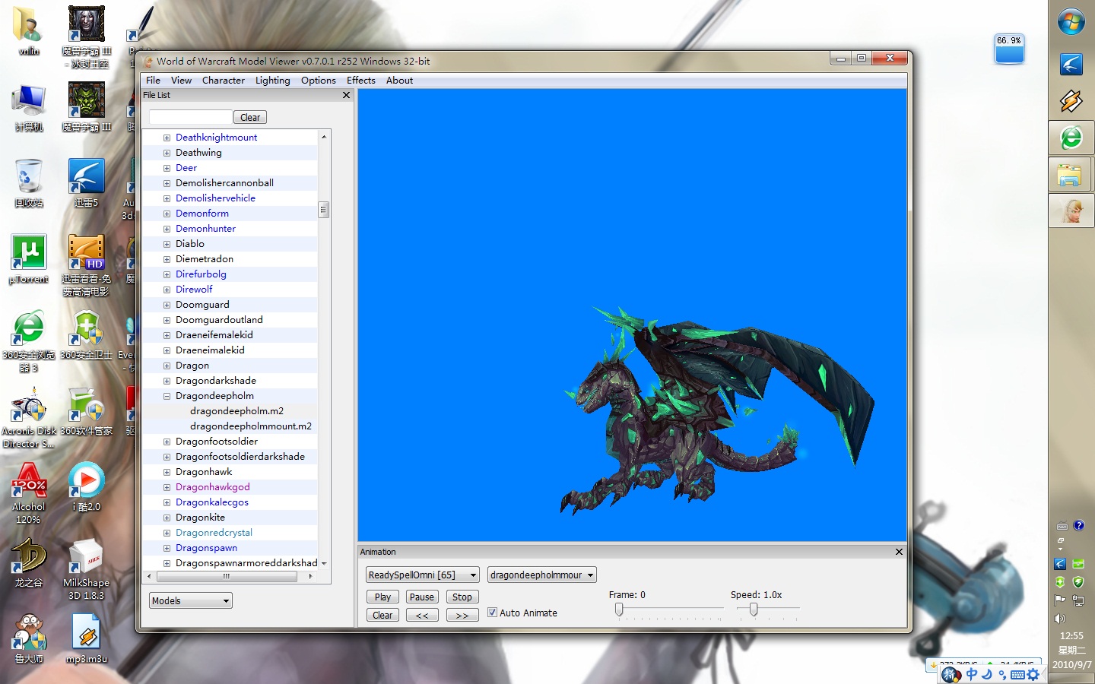Expand the Deathknightmount tree node
The height and width of the screenshot is (684, 1095).
[167, 138]
